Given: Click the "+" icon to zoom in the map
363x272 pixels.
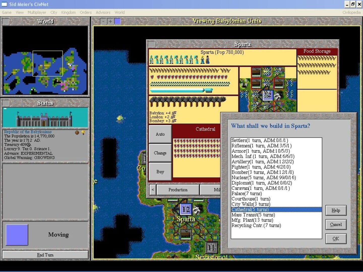Looking at the screenshot, I should point(110,21).
